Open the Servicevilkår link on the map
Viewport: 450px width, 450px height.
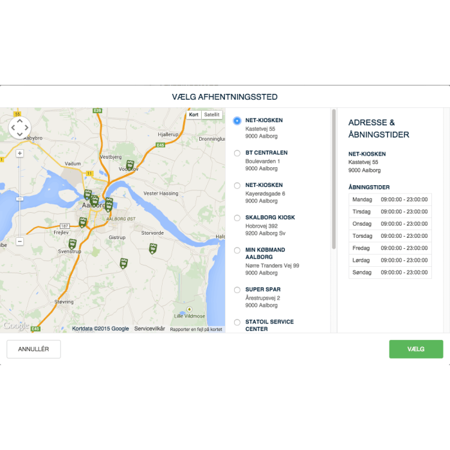pos(150,328)
